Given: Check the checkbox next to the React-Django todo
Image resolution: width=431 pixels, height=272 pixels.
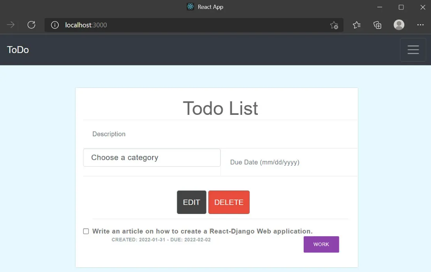Looking at the screenshot, I should tap(86, 231).
